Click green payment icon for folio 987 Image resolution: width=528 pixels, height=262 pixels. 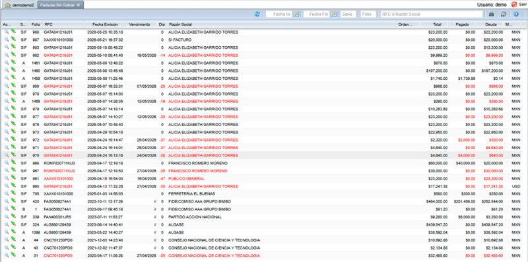(x=13, y=39)
